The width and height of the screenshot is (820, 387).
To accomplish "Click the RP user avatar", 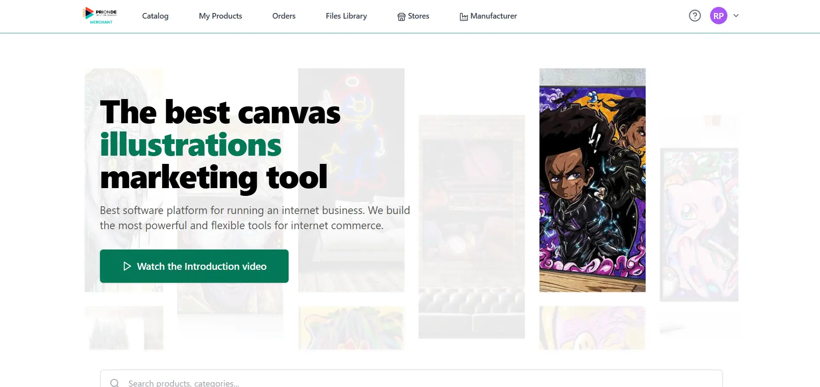I will click(718, 16).
